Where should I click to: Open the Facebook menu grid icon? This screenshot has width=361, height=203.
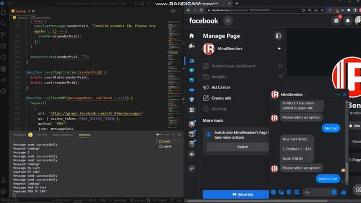192,110
